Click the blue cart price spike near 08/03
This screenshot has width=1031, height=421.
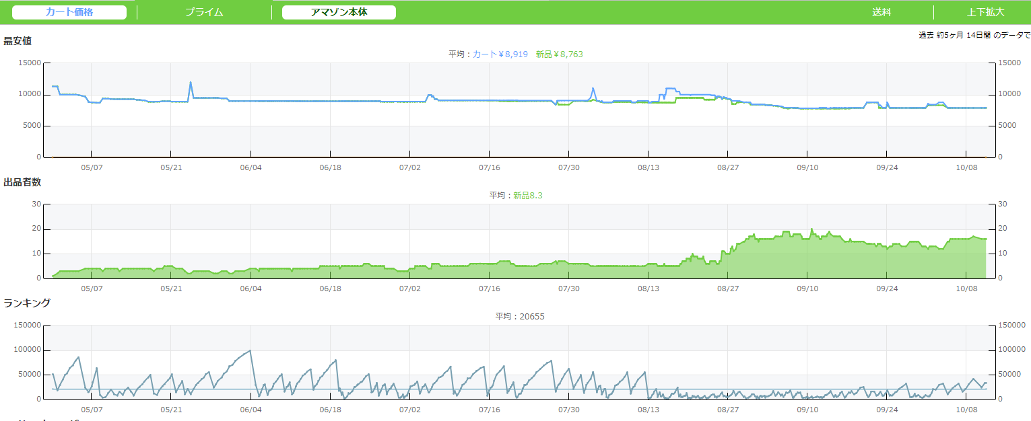(x=593, y=88)
